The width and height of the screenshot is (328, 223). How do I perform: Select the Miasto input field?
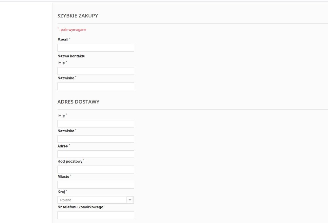pos(95,185)
